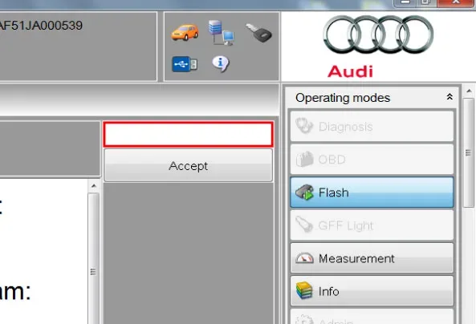Image resolution: width=476 pixels, height=324 pixels.
Task: Click the right sidebar scrollbar thumb
Action: point(469,153)
